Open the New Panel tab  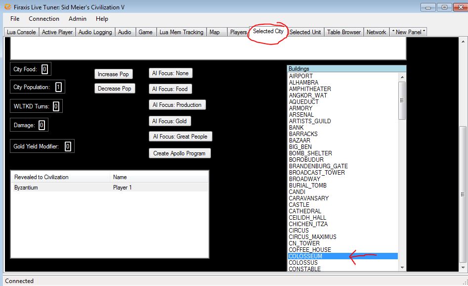tap(408, 32)
